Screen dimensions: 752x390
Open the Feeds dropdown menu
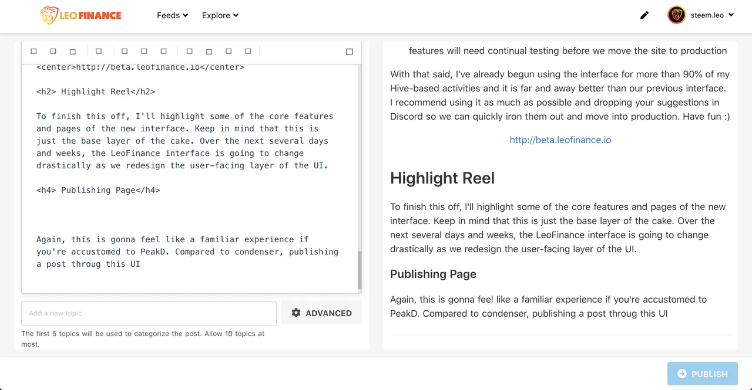point(172,15)
